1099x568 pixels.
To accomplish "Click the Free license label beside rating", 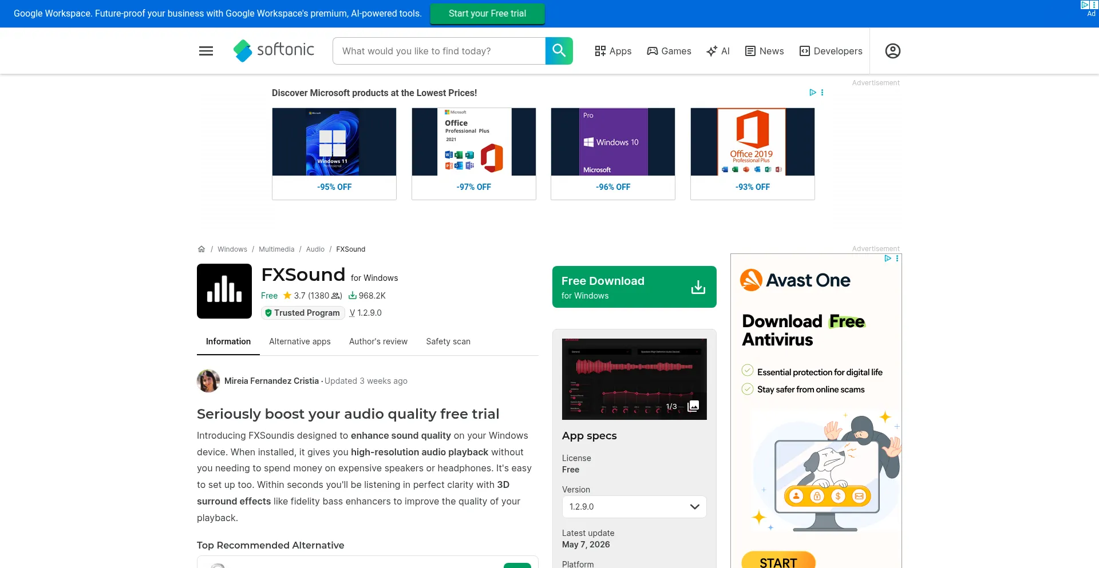I will [x=269, y=296].
